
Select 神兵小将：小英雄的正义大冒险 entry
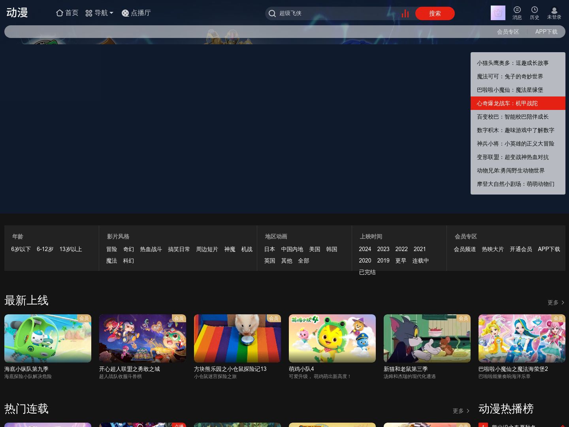518,144
